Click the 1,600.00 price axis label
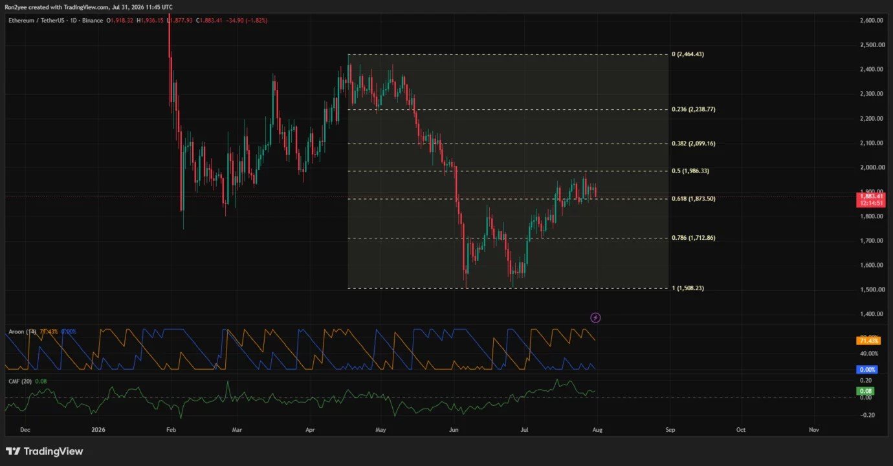893x466 pixels. pos(871,266)
